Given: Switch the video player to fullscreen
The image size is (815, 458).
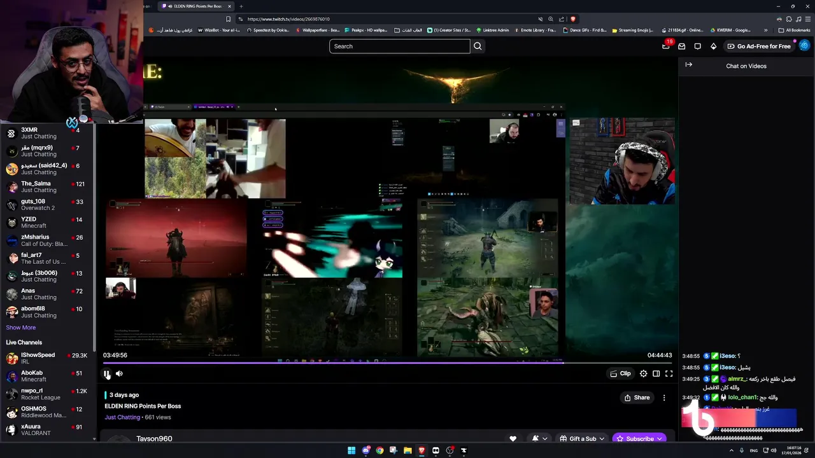Looking at the screenshot, I should click(669, 374).
